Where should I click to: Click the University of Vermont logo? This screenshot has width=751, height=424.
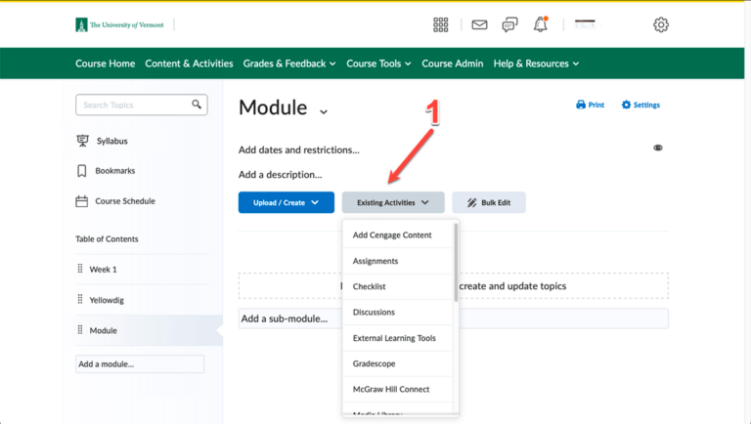(x=119, y=24)
